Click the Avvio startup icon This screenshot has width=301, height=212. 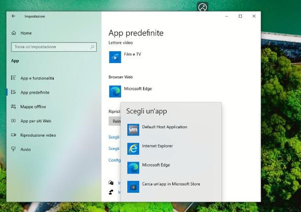(13, 149)
